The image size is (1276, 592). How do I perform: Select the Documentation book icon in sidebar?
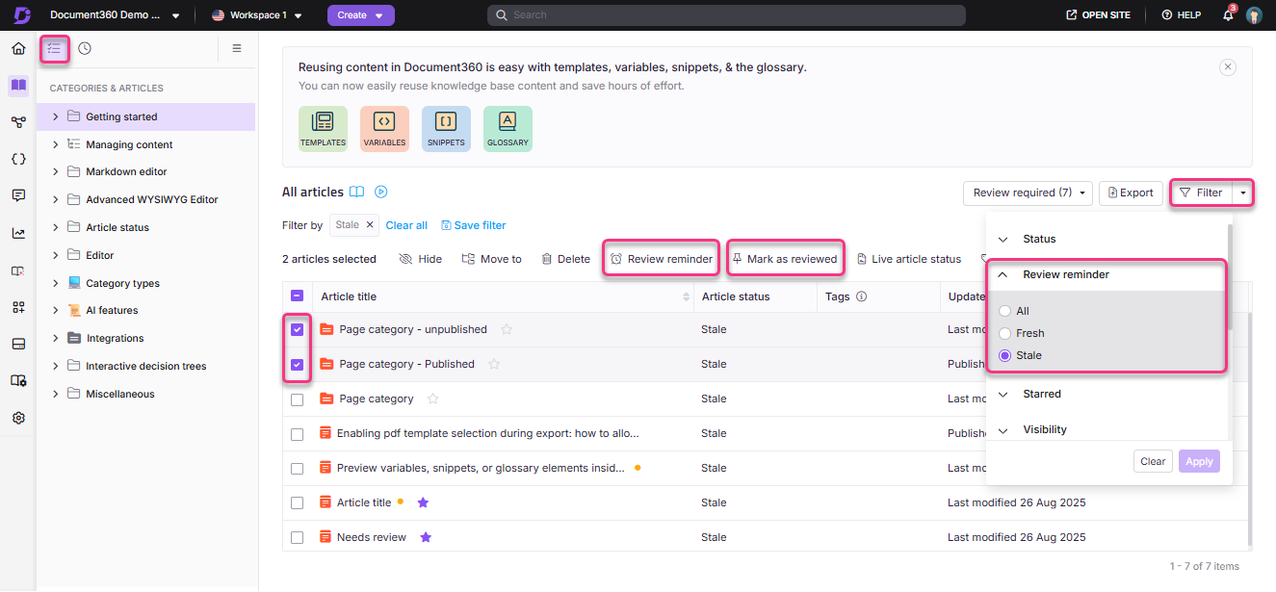17,86
